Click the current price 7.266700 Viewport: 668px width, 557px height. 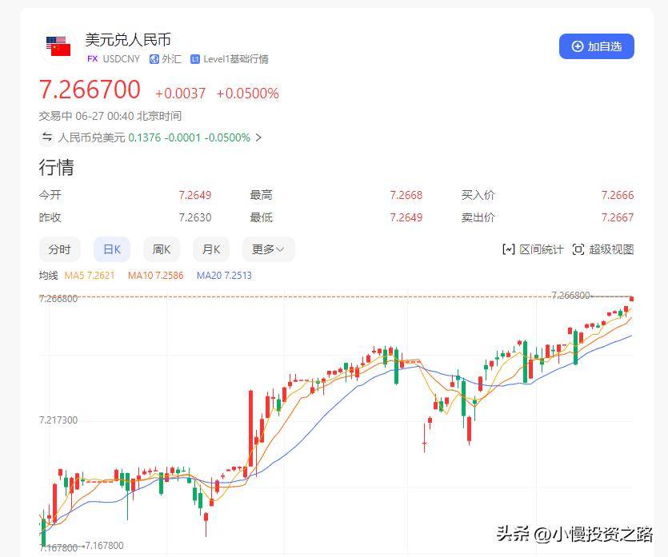coord(90,90)
